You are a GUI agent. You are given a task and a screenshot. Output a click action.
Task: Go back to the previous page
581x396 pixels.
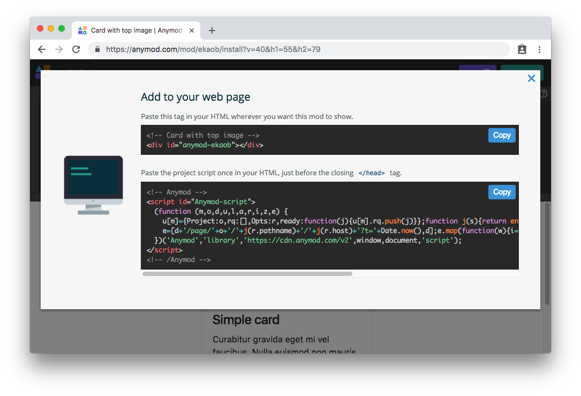tap(42, 49)
